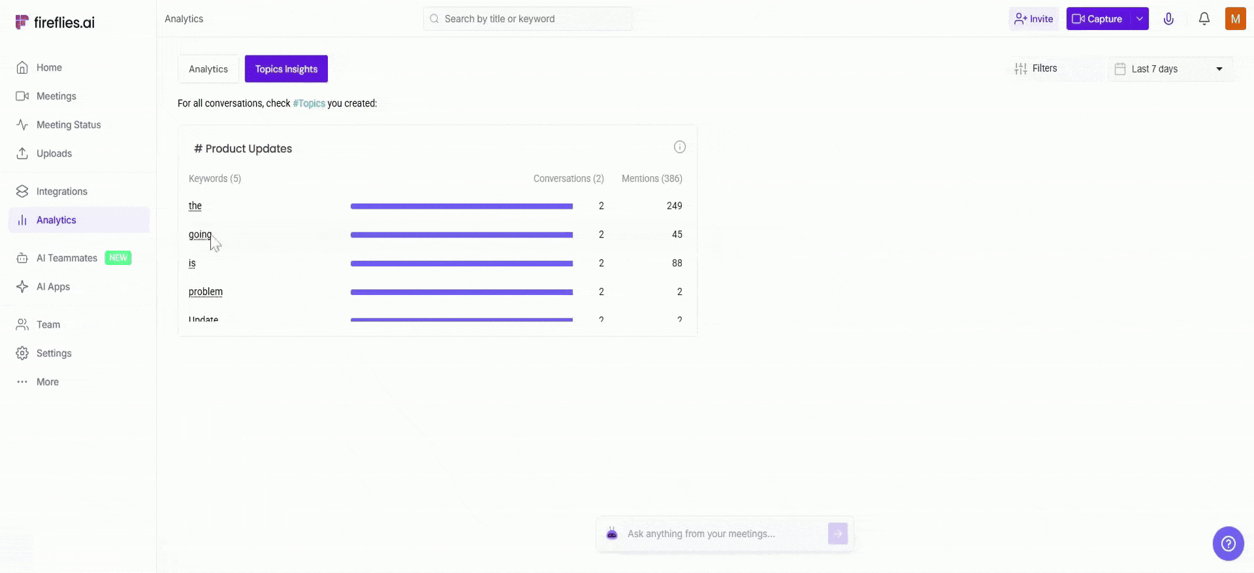Follow the #Topics link

pyautogui.click(x=309, y=103)
